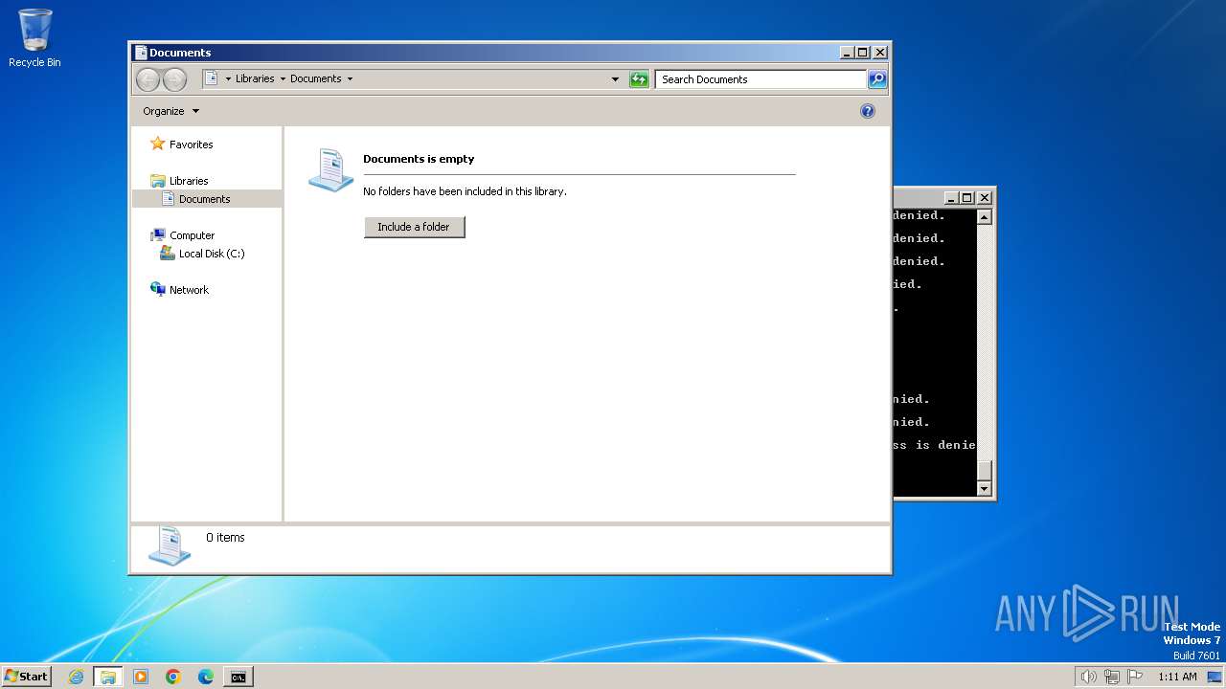Image resolution: width=1226 pixels, height=689 pixels.
Task: Launch Internet Explorer from the taskbar
Action: pos(77,677)
